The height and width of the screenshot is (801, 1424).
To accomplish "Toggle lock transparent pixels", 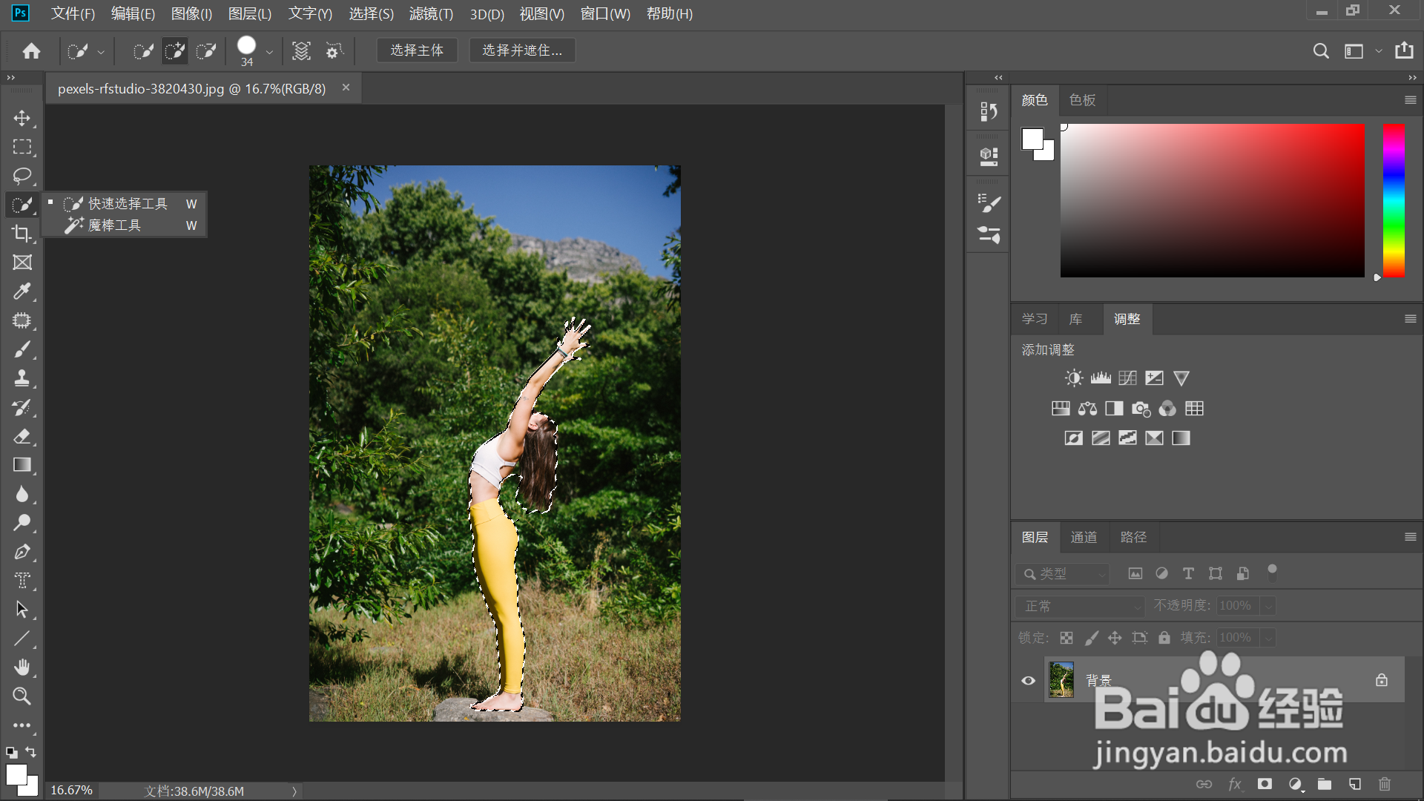I will pos(1067,638).
